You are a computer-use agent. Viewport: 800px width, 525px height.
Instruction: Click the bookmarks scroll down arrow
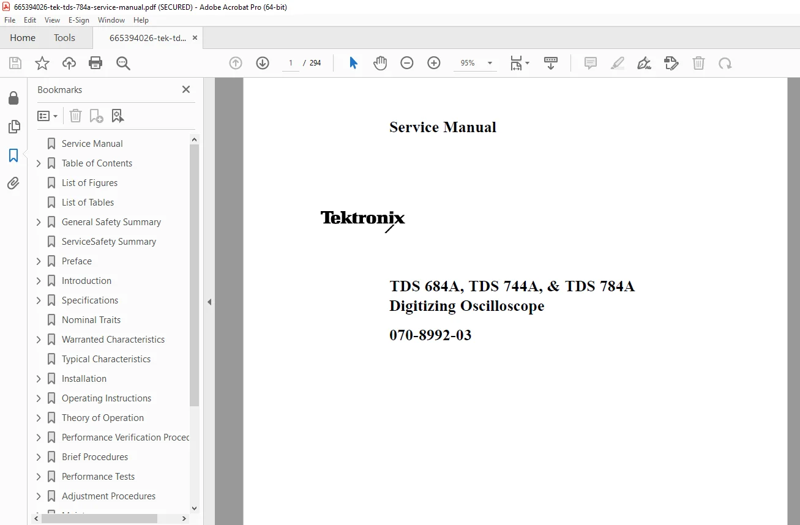pos(195,508)
